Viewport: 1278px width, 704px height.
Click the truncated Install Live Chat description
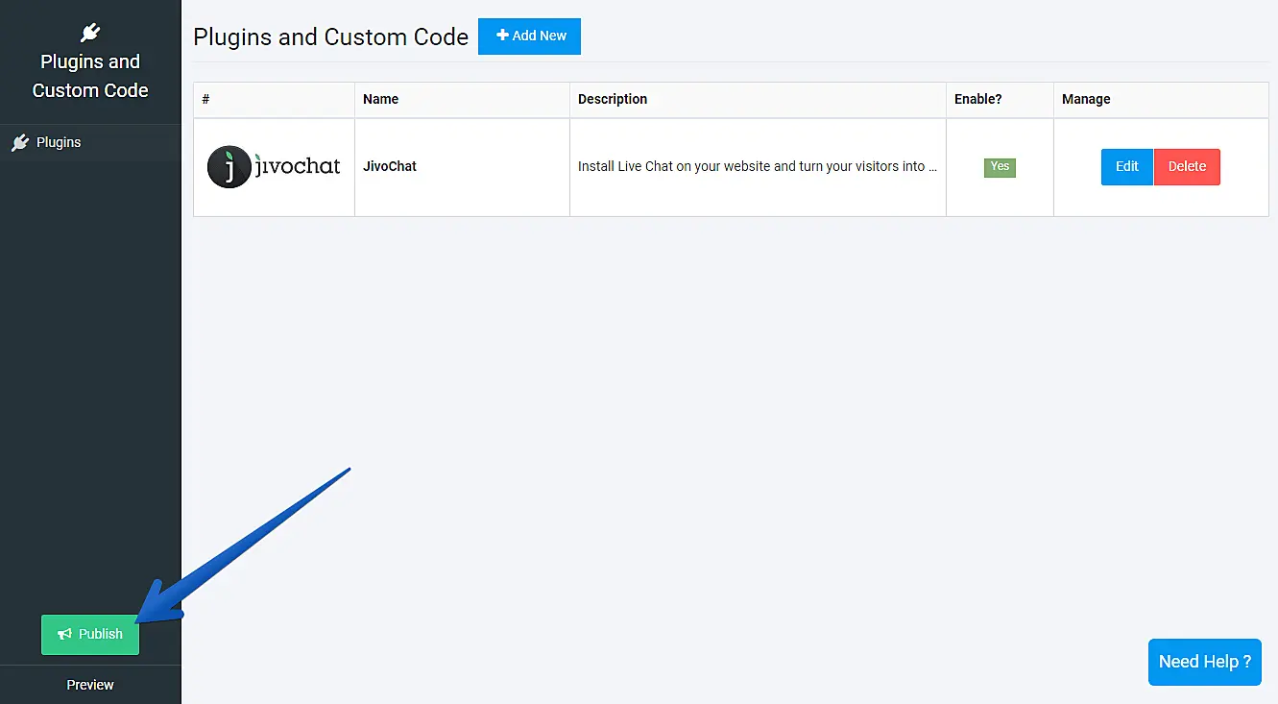click(x=757, y=166)
